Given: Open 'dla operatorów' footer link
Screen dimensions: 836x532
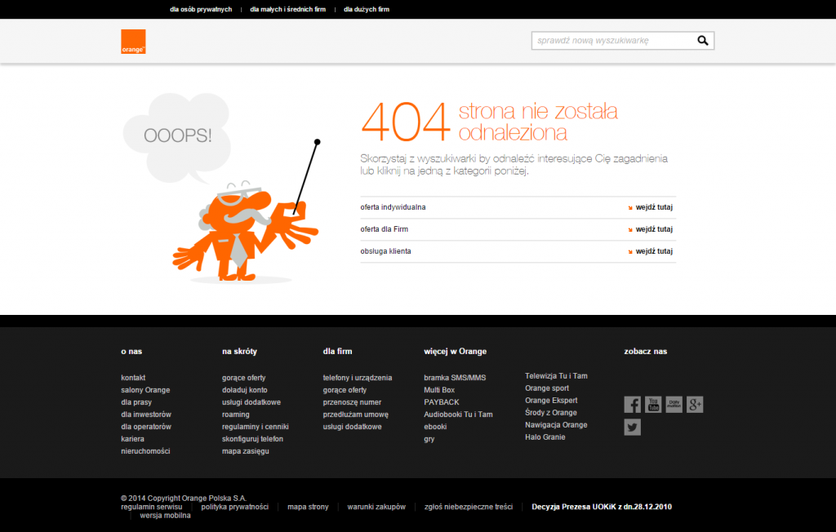Looking at the screenshot, I should (x=146, y=427).
